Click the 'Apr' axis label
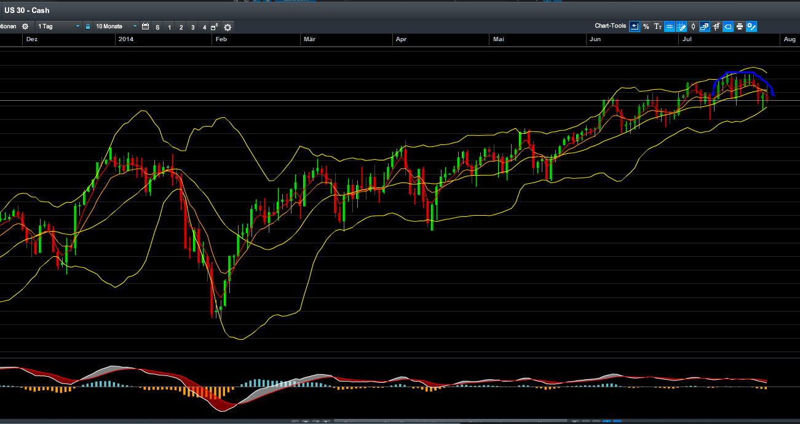 tap(401, 39)
